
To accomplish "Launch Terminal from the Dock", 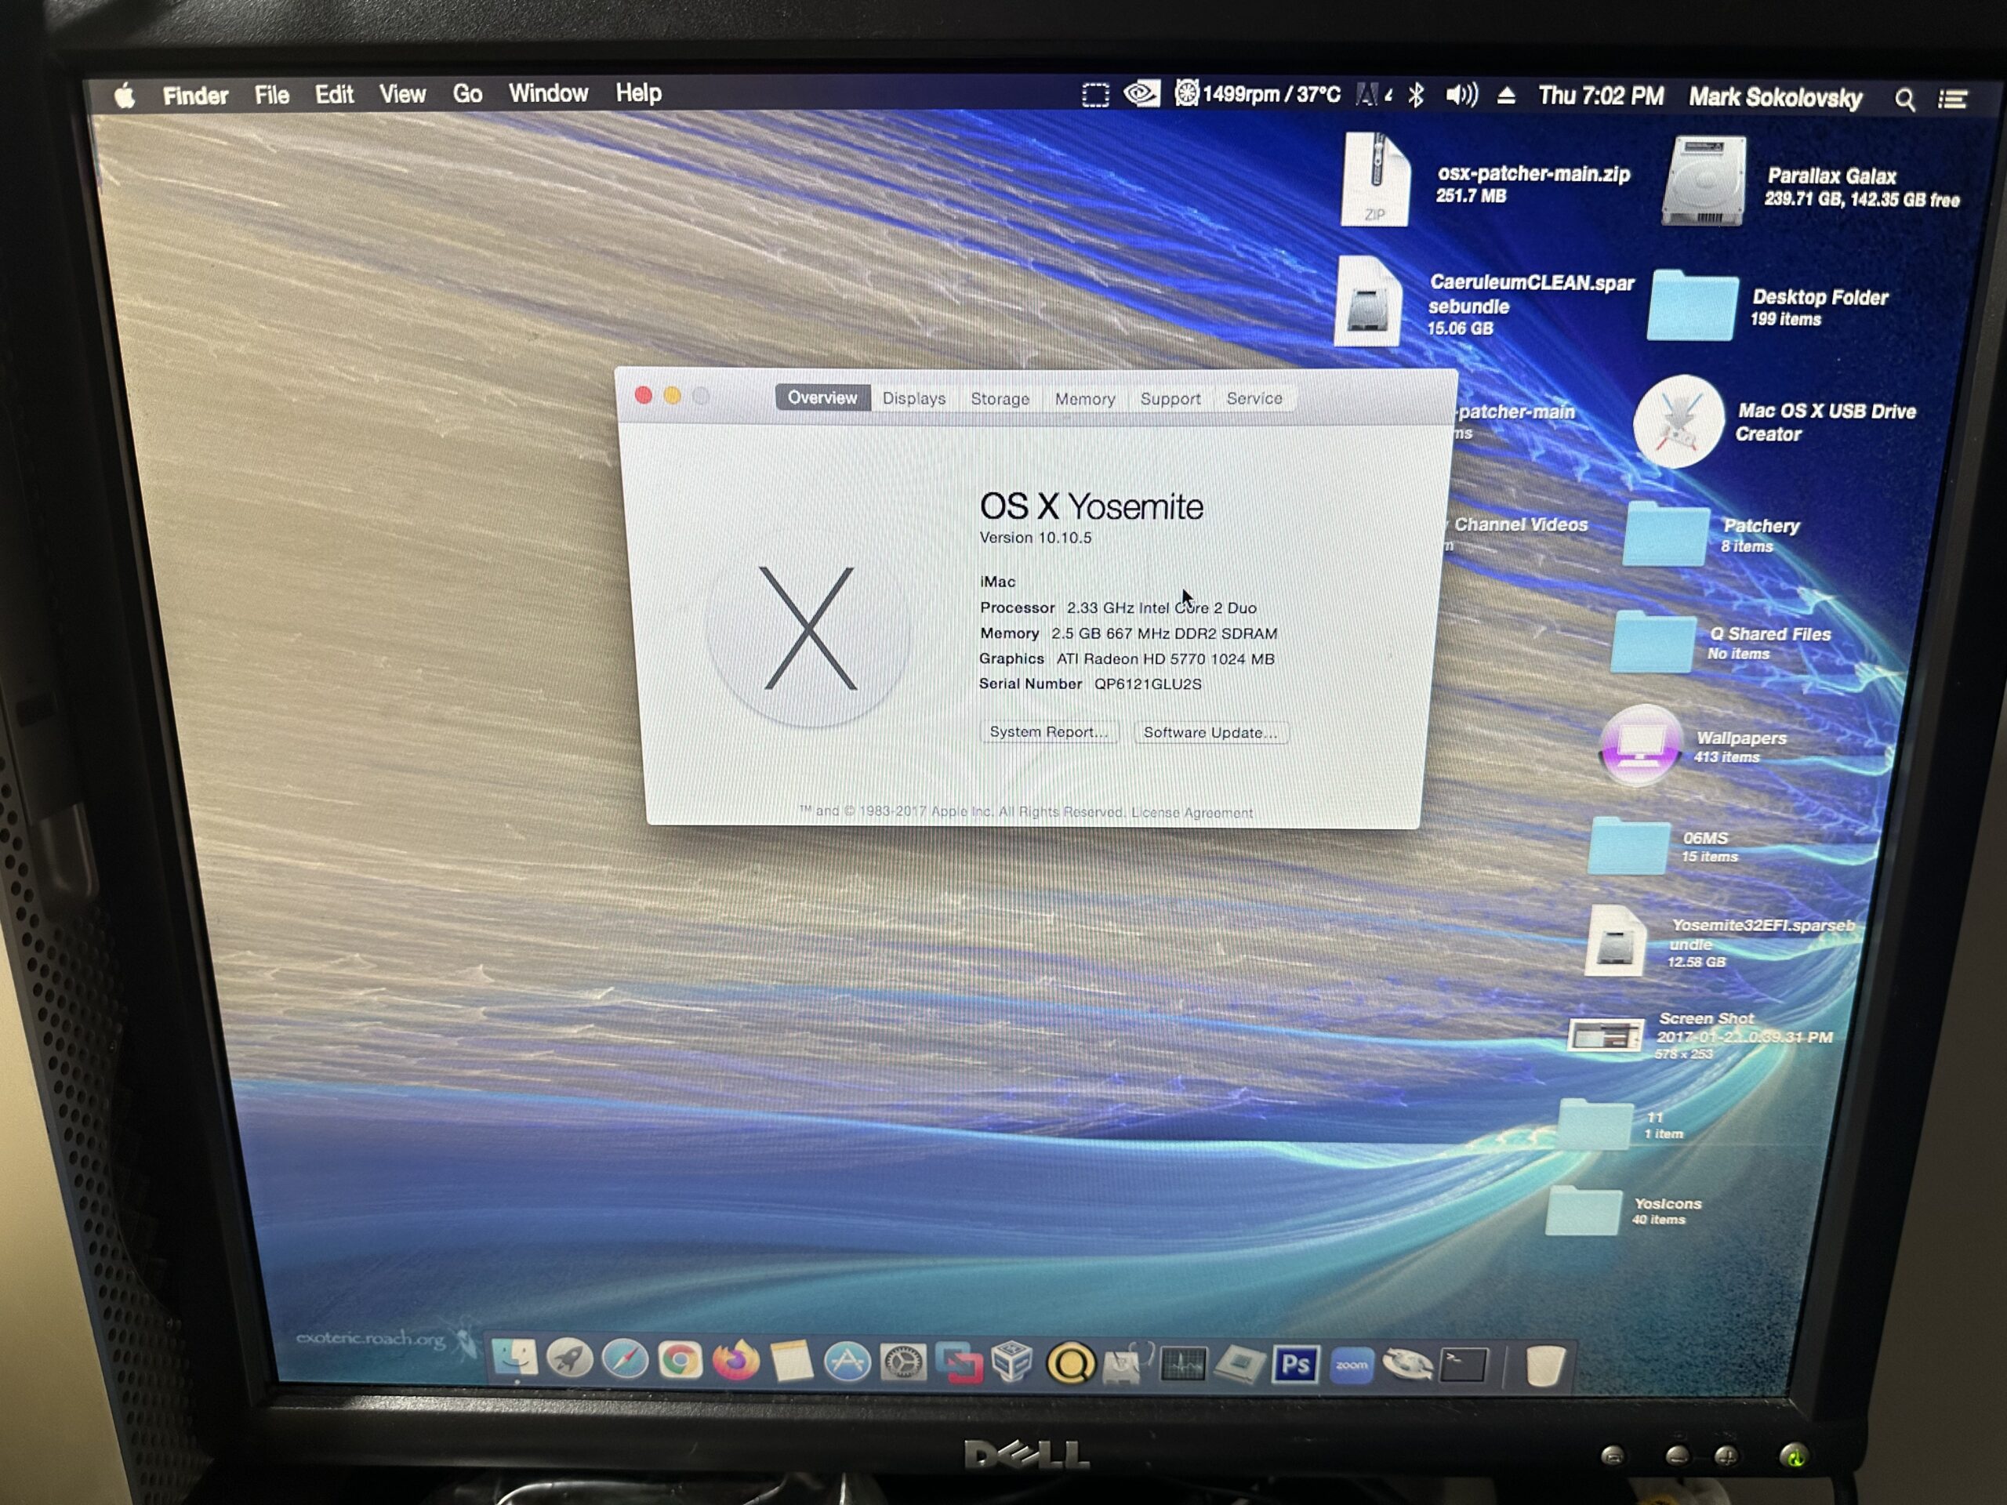I will [1464, 1363].
